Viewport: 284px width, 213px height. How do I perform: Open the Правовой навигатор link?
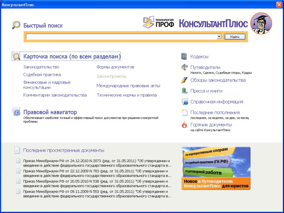tap(50, 112)
